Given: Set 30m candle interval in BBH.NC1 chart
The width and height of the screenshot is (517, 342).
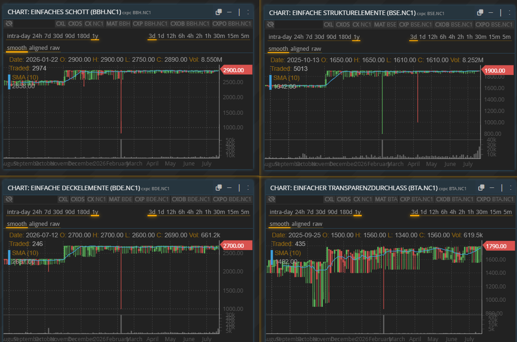Looking at the screenshot, I should (x=219, y=36).
